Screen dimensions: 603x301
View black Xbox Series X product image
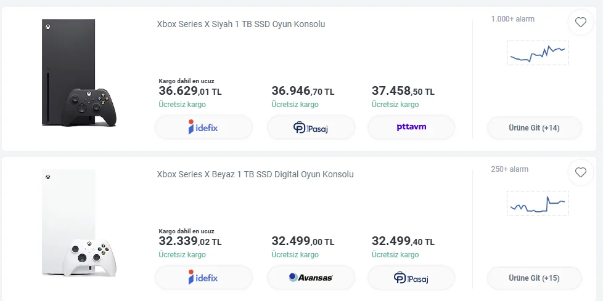pyautogui.click(x=78, y=74)
